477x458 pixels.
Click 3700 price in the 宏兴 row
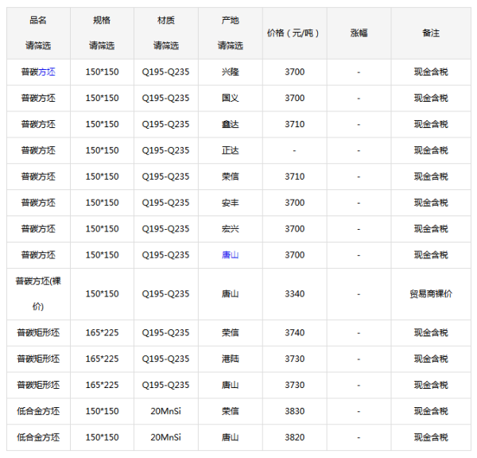coord(294,229)
